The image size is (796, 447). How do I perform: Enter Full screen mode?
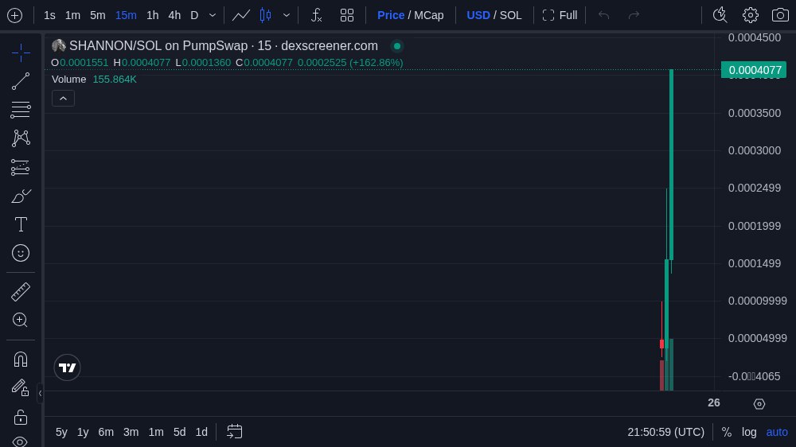(560, 15)
